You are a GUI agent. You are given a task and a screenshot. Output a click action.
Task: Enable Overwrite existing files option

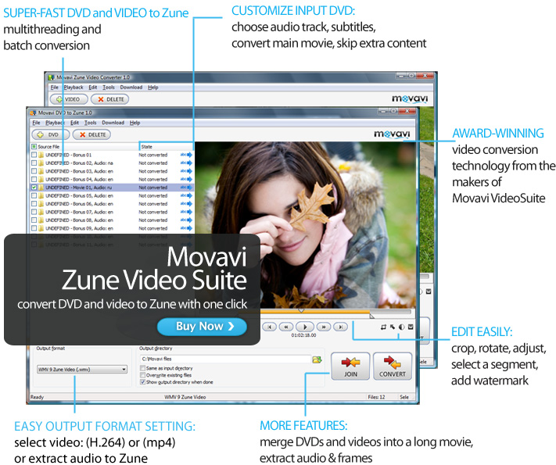143,375
